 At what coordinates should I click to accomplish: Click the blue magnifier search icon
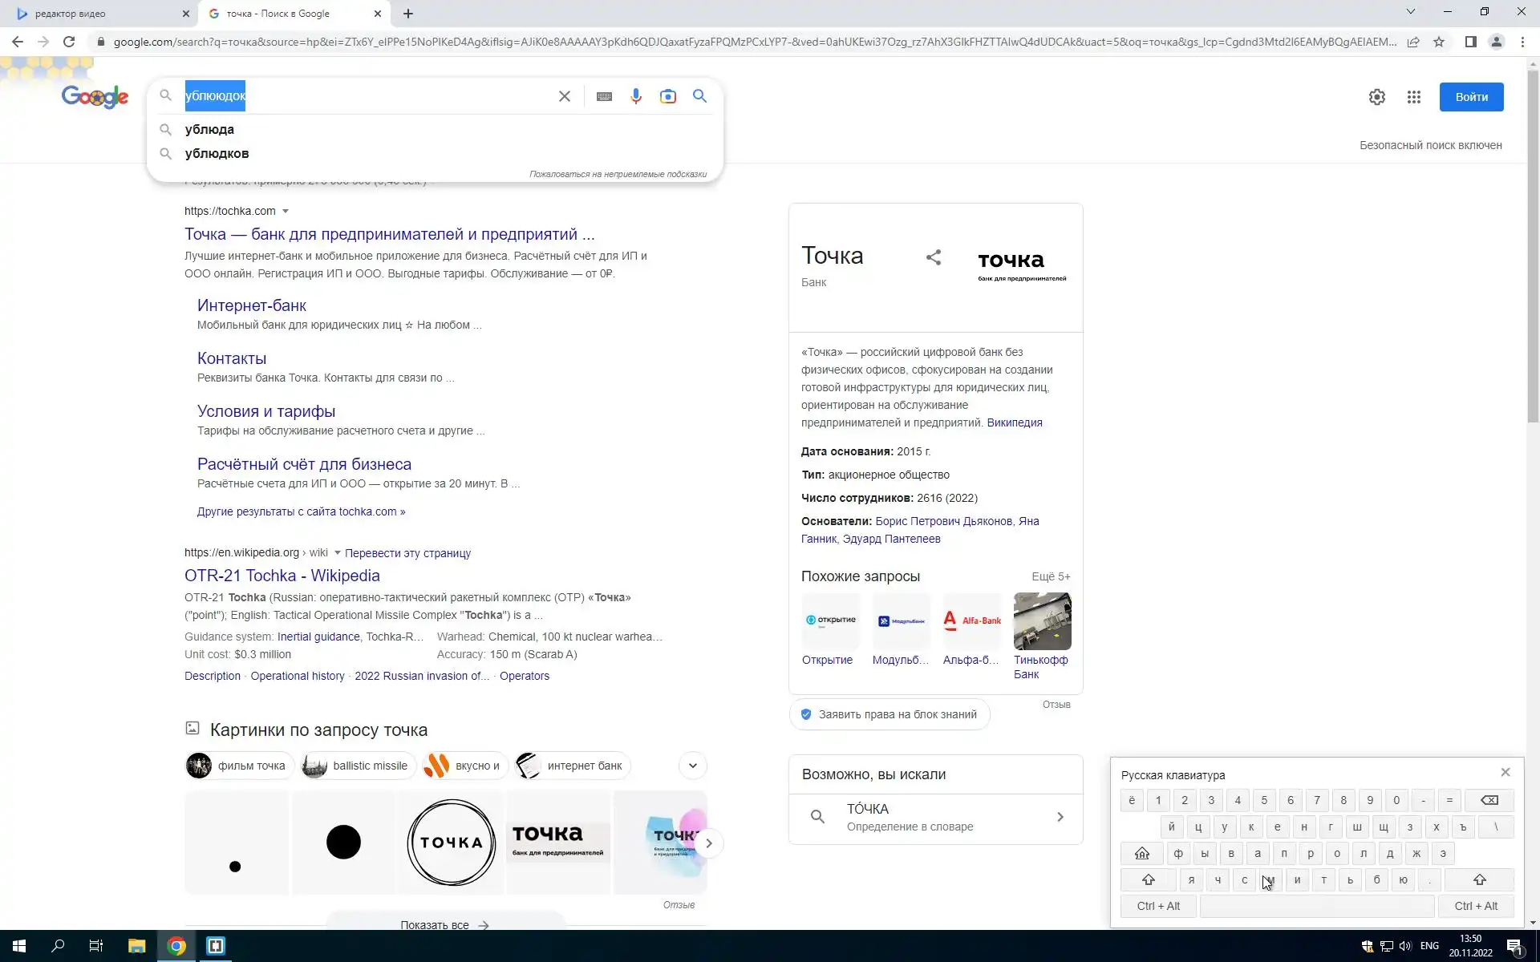[x=699, y=96]
